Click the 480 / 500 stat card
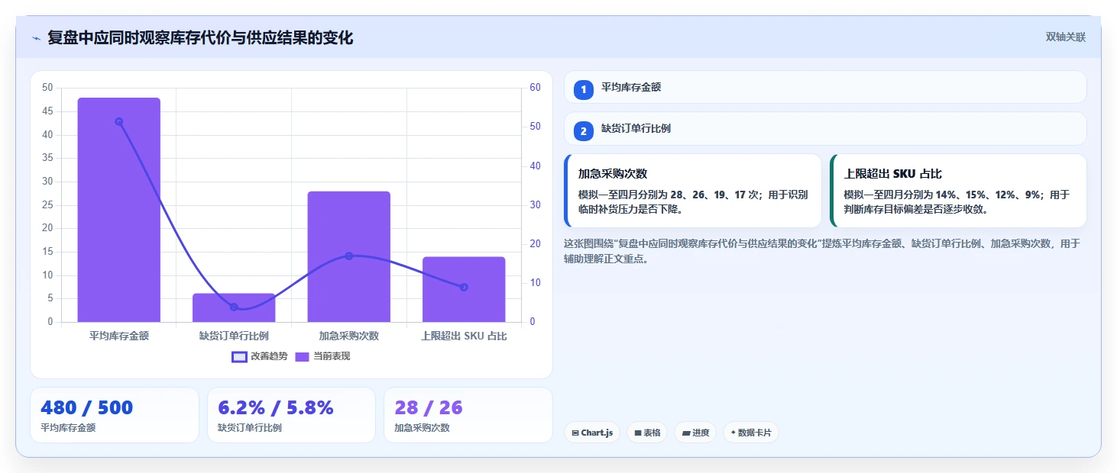Screen dimensions: 1117x473 pos(115,415)
